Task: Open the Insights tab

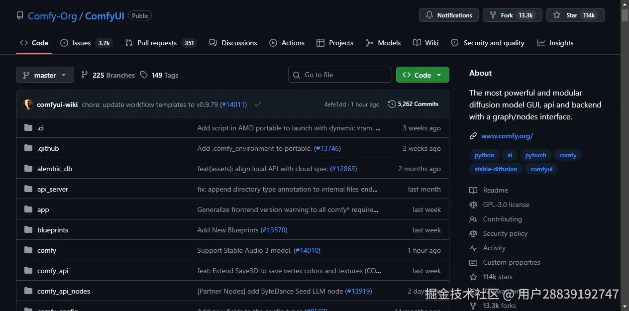Action: pos(555,43)
